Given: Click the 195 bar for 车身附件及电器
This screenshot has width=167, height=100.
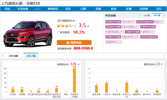Looking at the screenshot, I should [x=74, y=81].
